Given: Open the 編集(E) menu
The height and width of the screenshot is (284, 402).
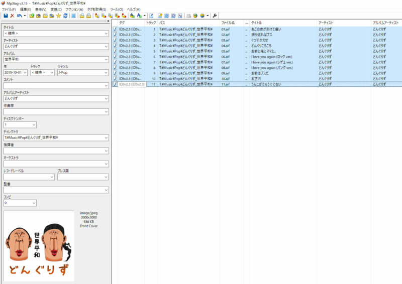Looking at the screenshot, I should click(26, 9).
